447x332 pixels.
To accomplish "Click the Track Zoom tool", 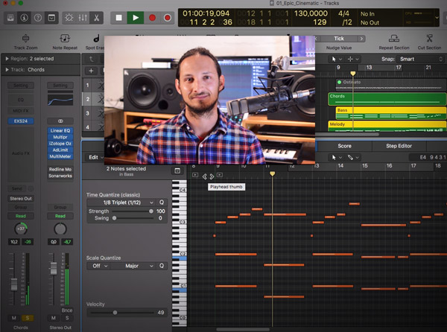I will point(25,38).
